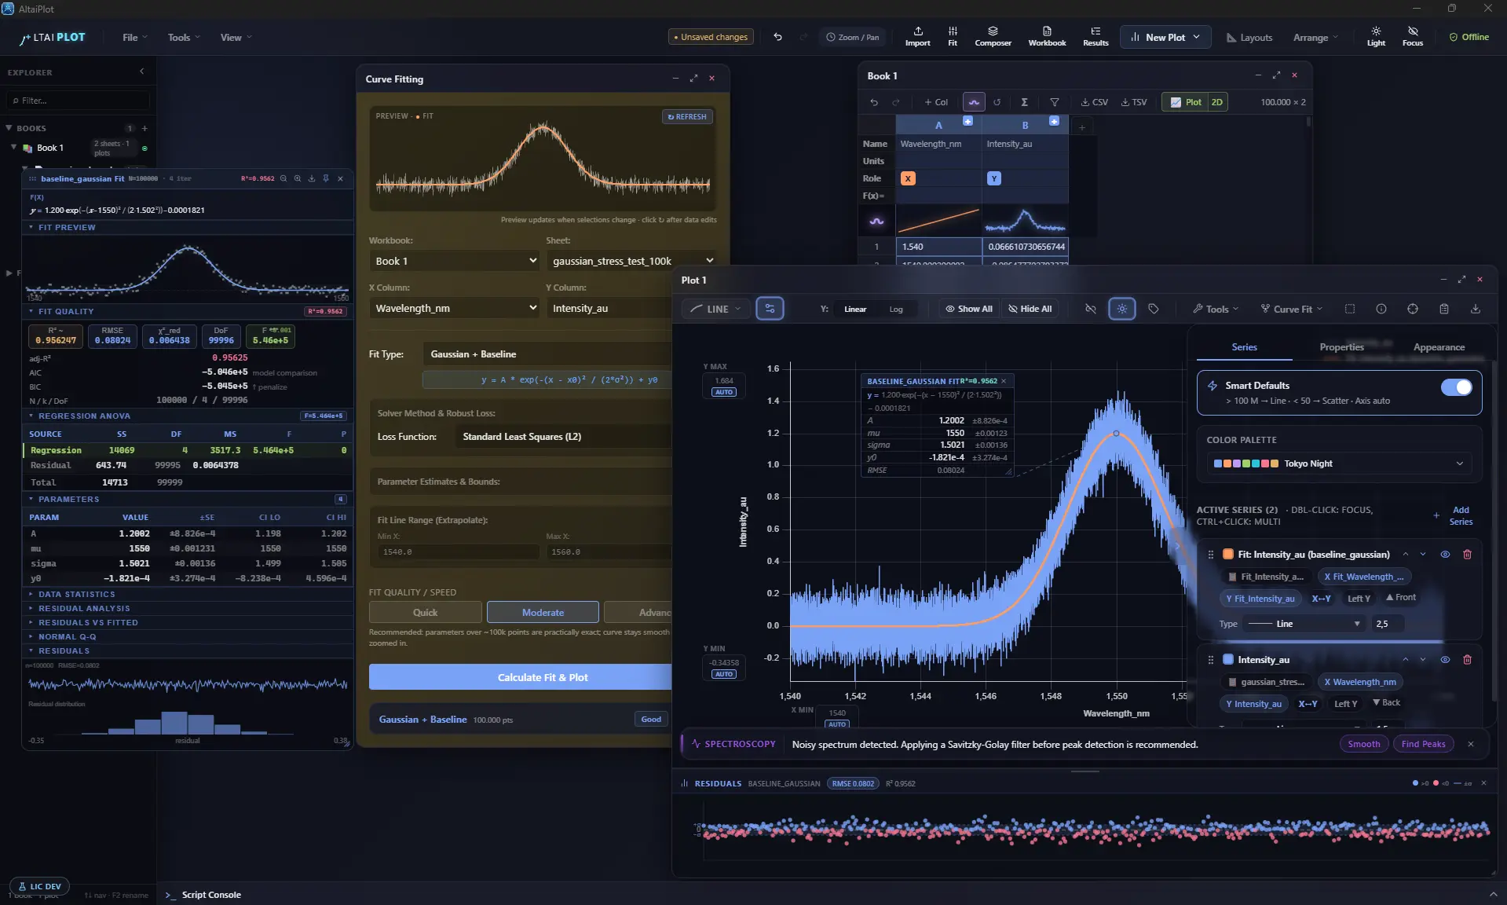The image size is (1507, 905).
Task: Open the Workbook view from the top toolbar
Action: (1047, 36)
